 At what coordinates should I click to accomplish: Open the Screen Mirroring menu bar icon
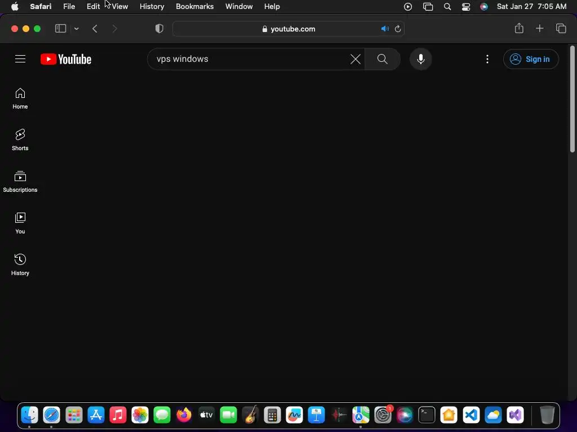[x=428, y=7]
